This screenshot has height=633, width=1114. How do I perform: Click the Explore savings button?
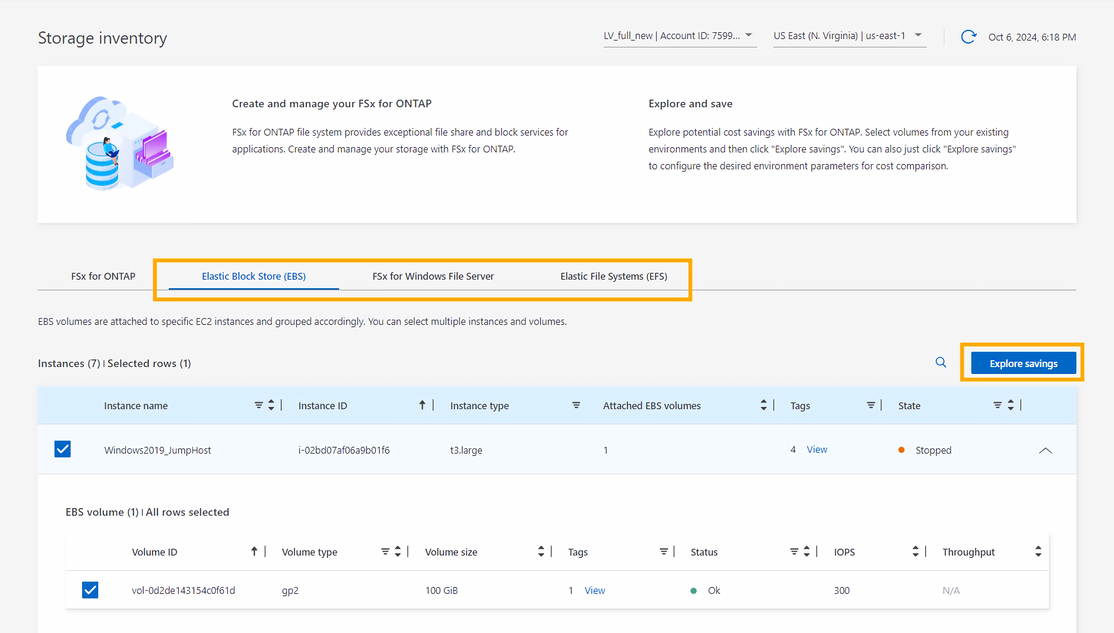point(1023,364)
